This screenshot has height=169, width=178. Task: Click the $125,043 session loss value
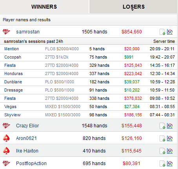[x=133, y=65]
